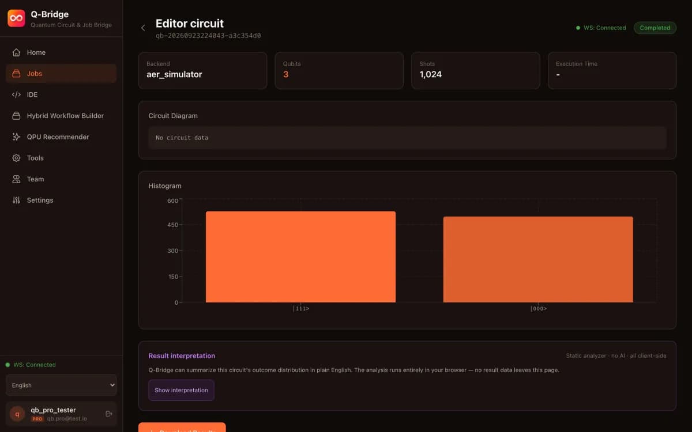Open the Team menu item
This screenshot has height=432, width=692.
click(61, 179)
